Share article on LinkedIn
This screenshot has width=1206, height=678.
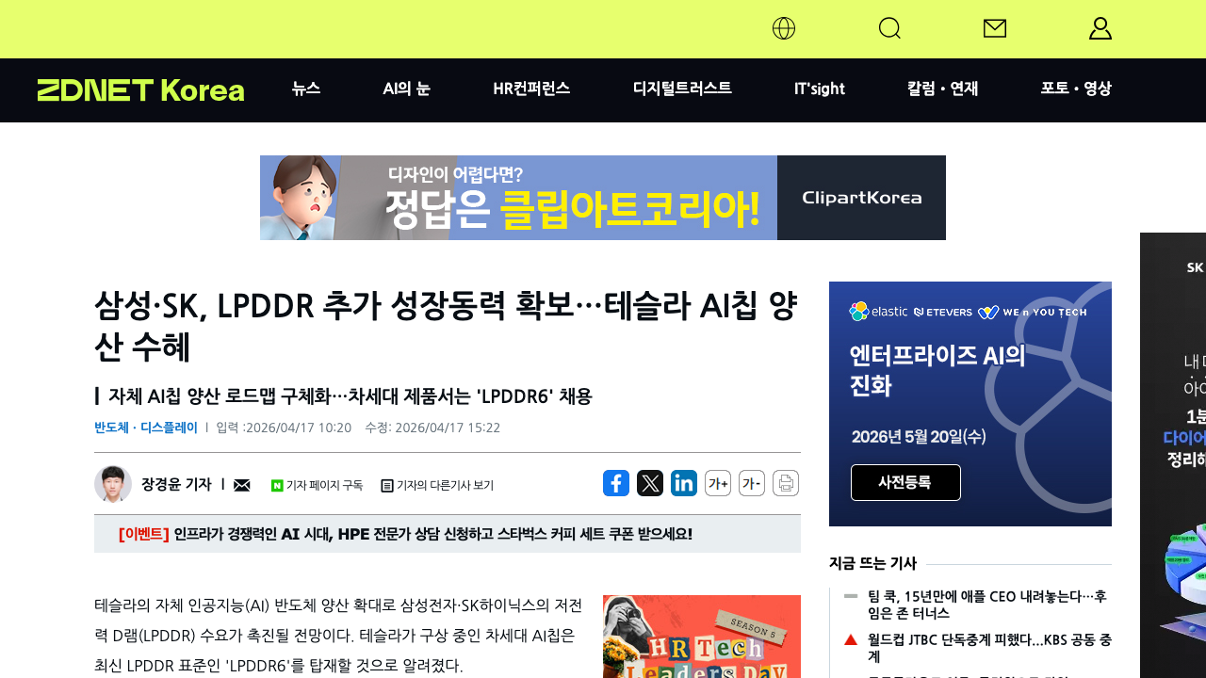(x=684, y=483)
